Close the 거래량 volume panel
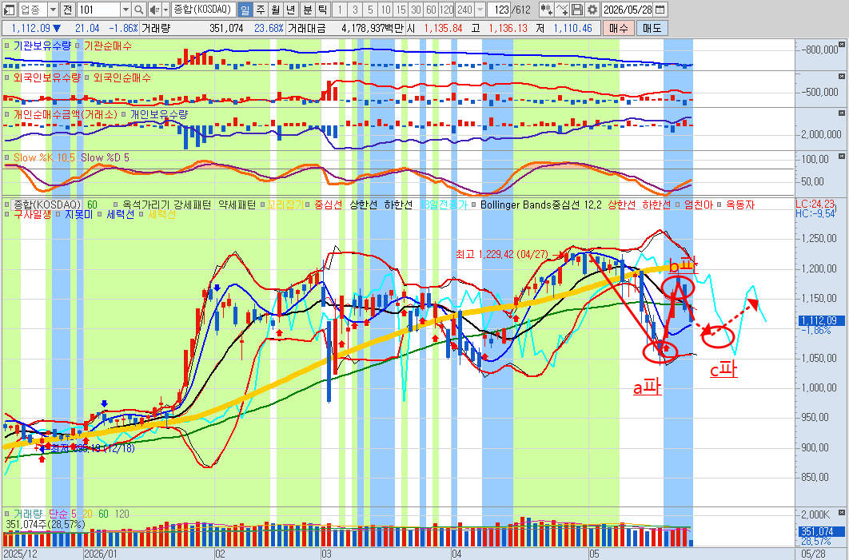This screenshot has height=560, width=849. tap(842, 512)
